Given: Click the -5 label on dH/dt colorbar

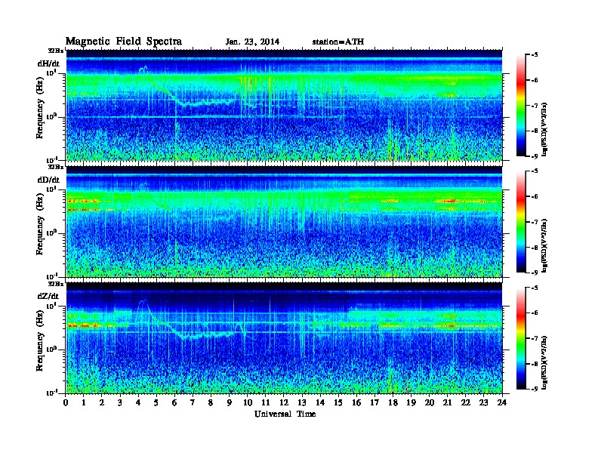Looking at the screenshot, I should tap(535, 54).
